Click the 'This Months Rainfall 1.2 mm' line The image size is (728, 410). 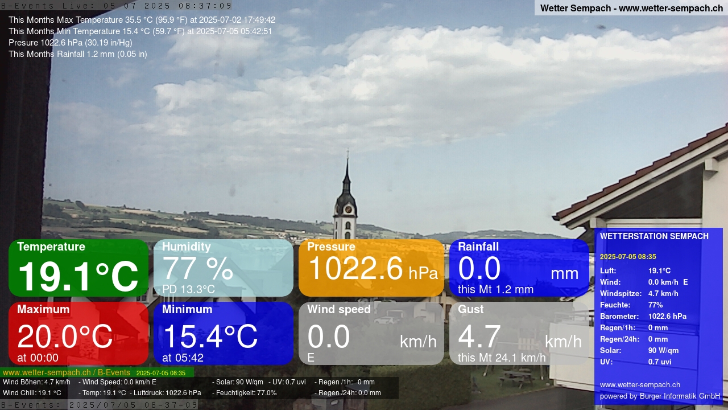click(77, 54)
